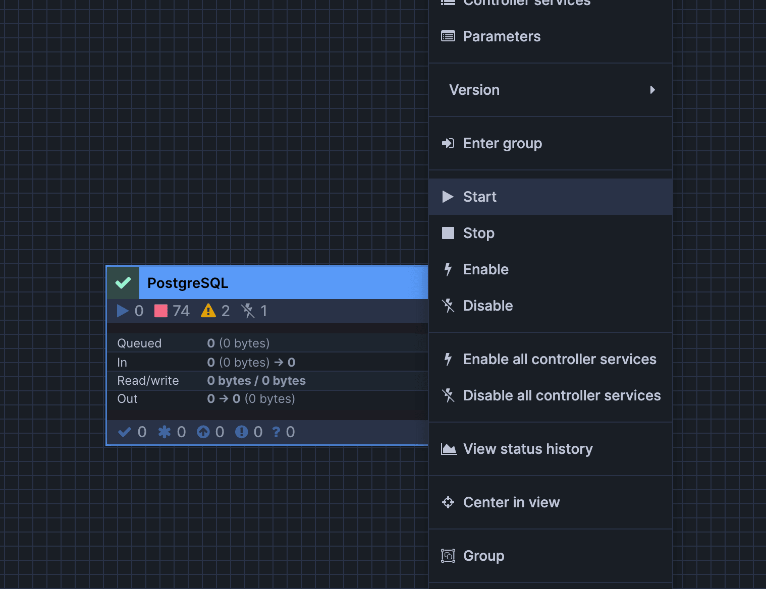Click the Parameters list icon
766x589 pixels.
pyautogui.click(x=448, y=36)
